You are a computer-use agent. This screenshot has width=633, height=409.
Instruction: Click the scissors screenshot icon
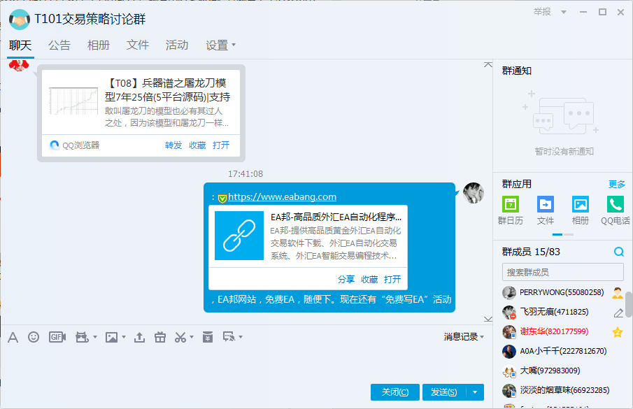point(180,337)
